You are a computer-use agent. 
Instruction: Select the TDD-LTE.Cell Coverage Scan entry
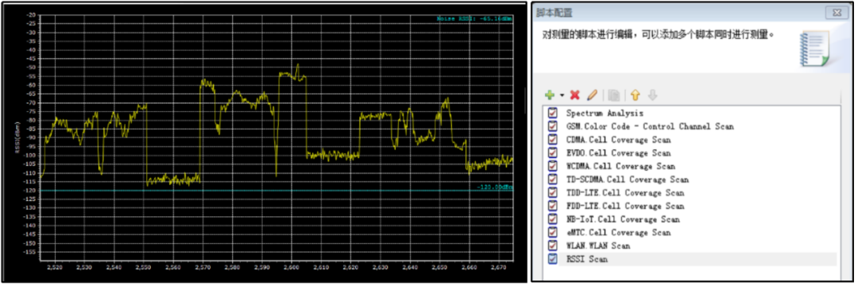pyautogui.click(x=625, y=193)
